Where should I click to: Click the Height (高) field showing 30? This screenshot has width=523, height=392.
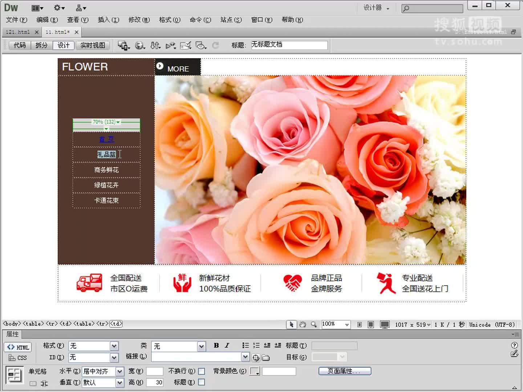[155, 382]
